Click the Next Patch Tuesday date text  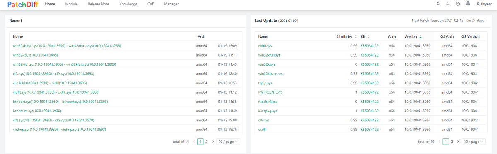click(x=437, y=20)
